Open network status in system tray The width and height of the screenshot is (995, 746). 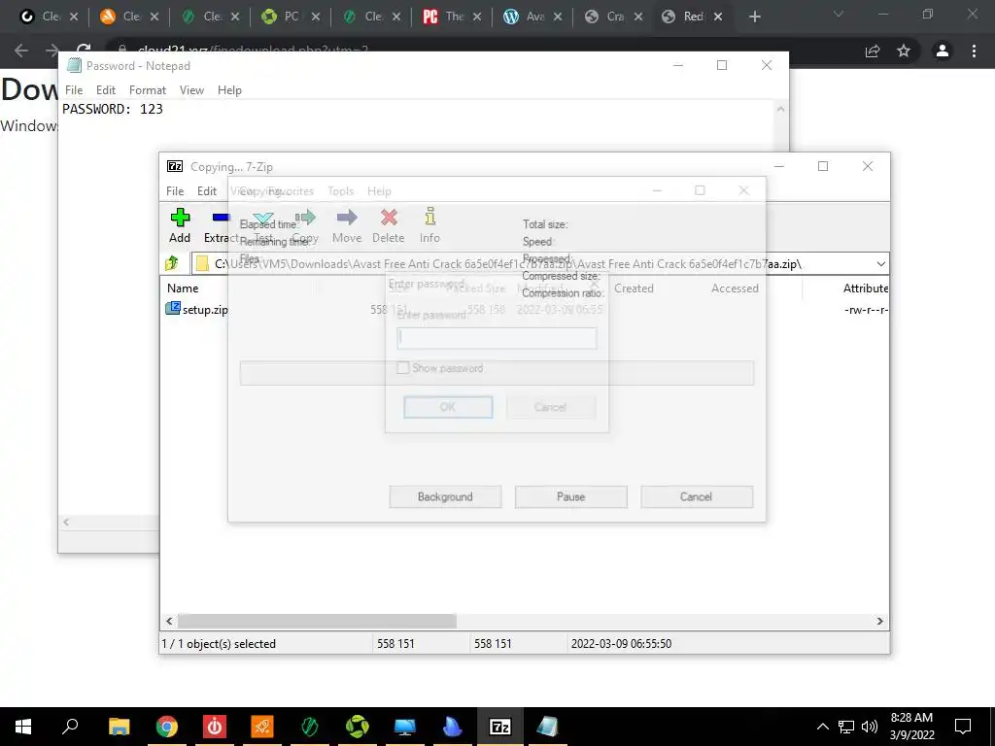(x=846, y=727)
